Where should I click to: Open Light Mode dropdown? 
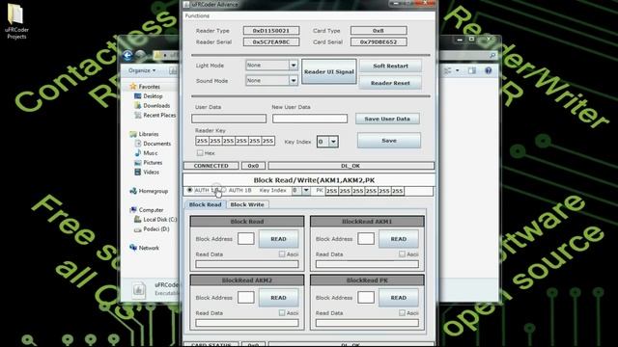(x=294, y=66)
